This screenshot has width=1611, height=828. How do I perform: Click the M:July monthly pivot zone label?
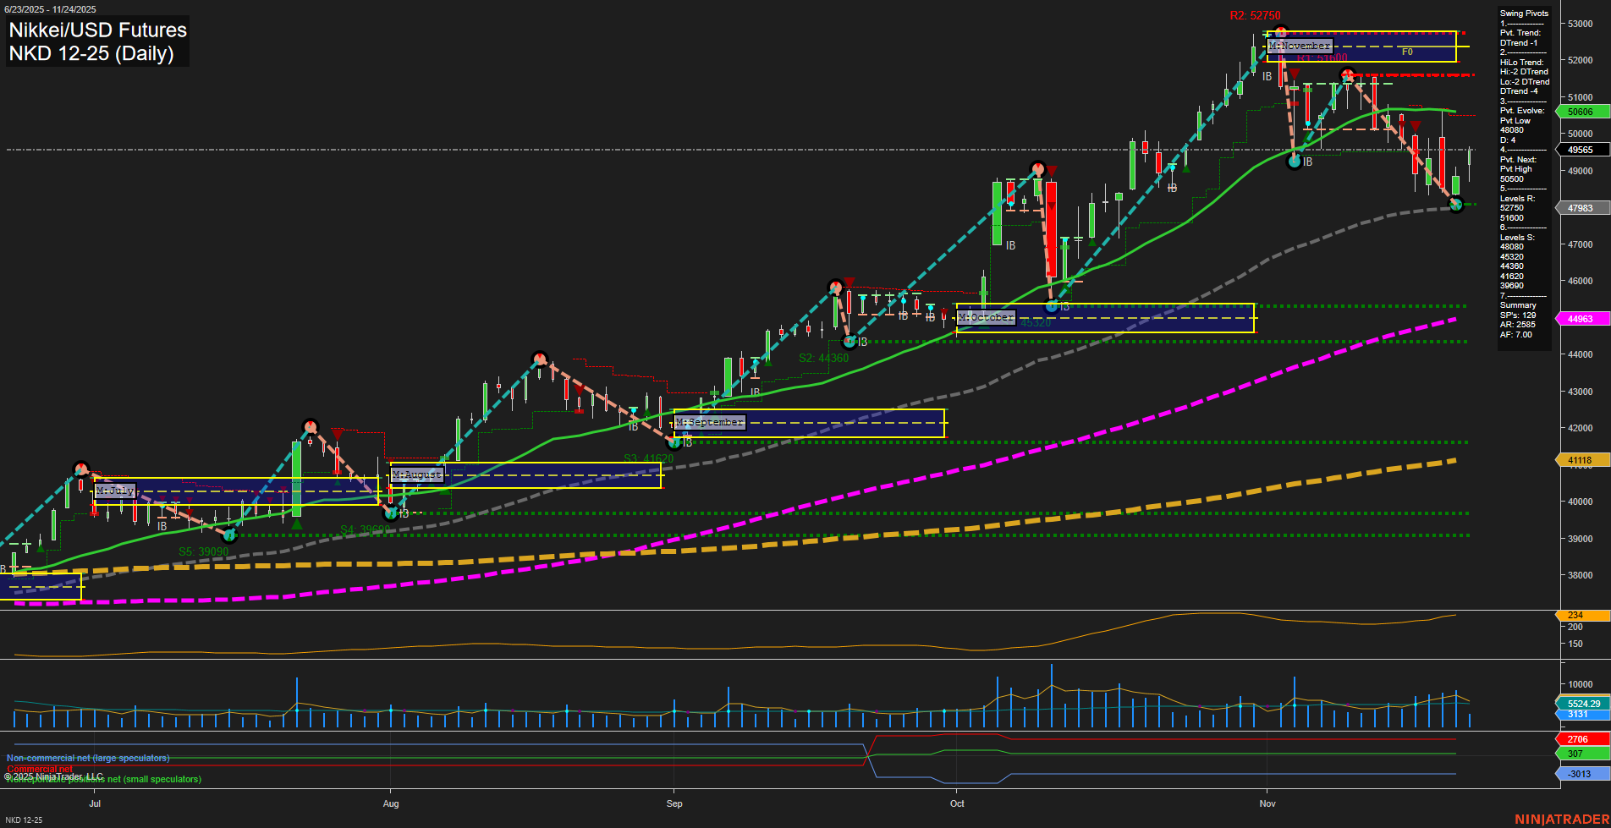tap(116, 491)
